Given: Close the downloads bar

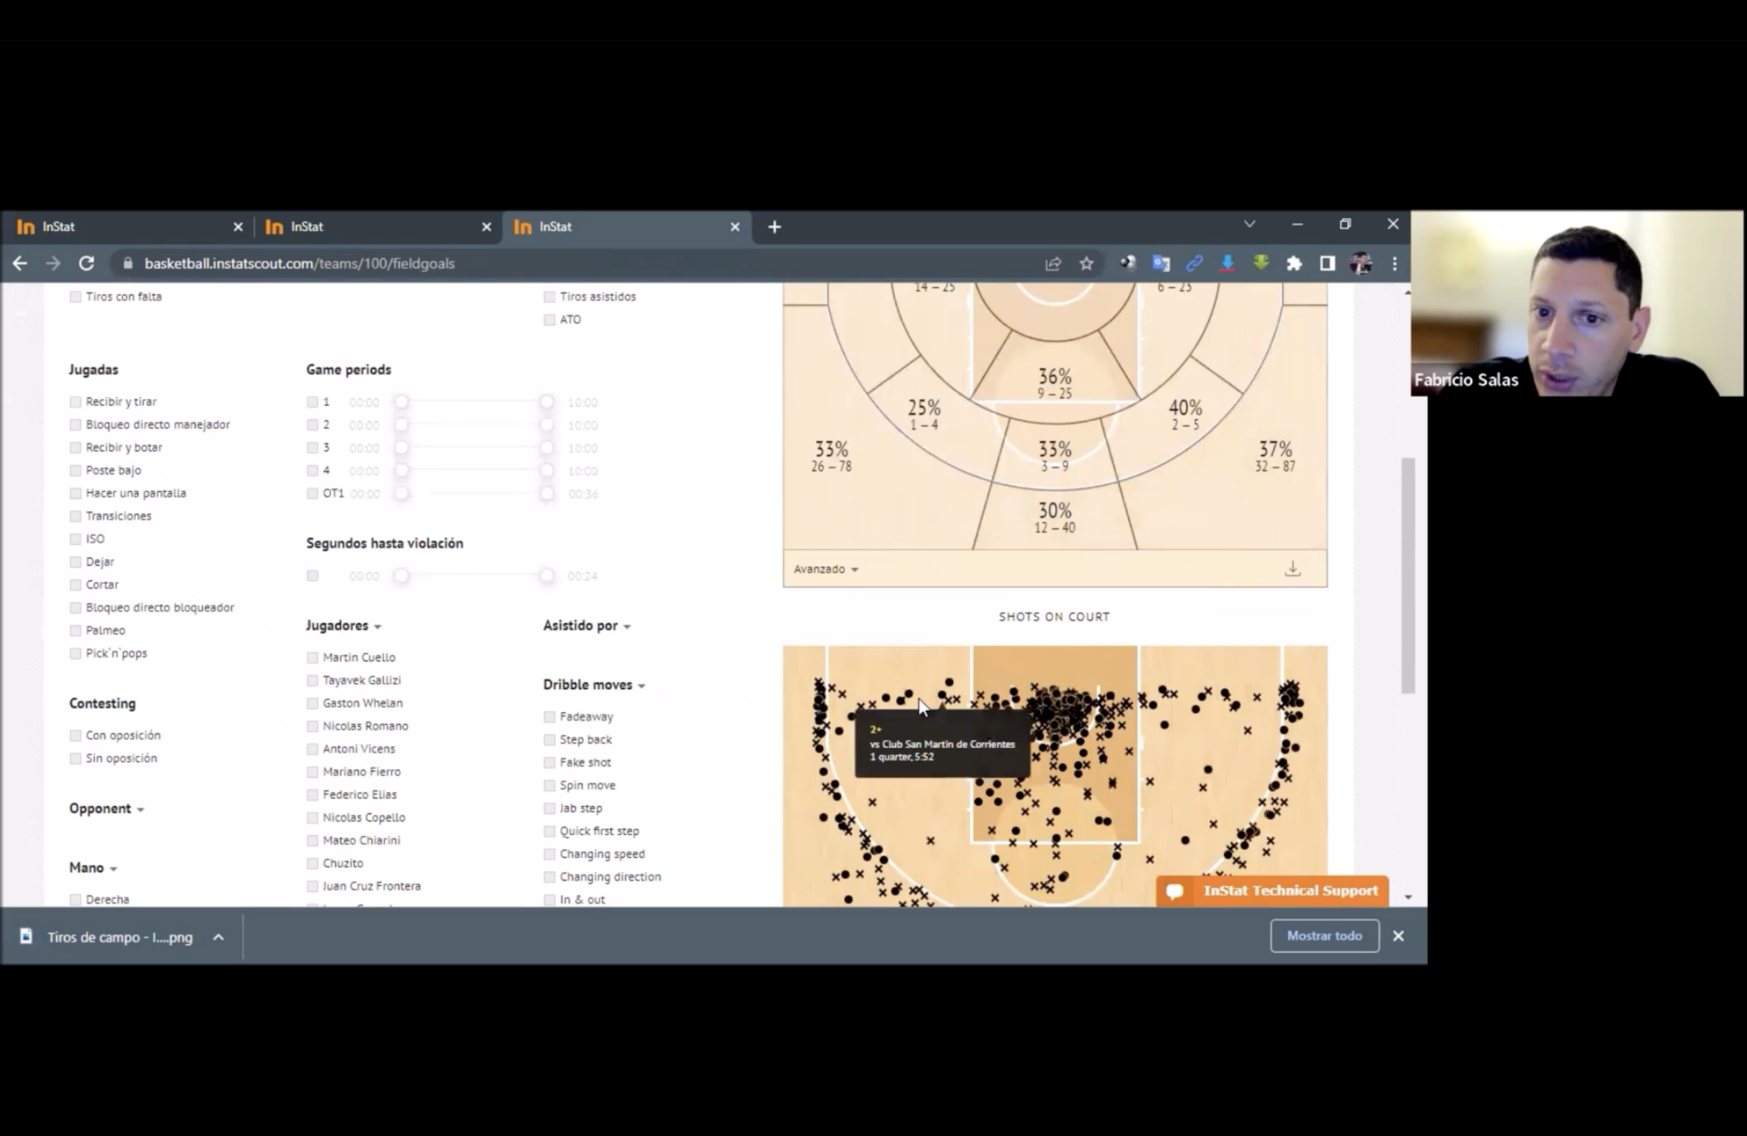Looking at the screenshot, I should [1398, 936].
